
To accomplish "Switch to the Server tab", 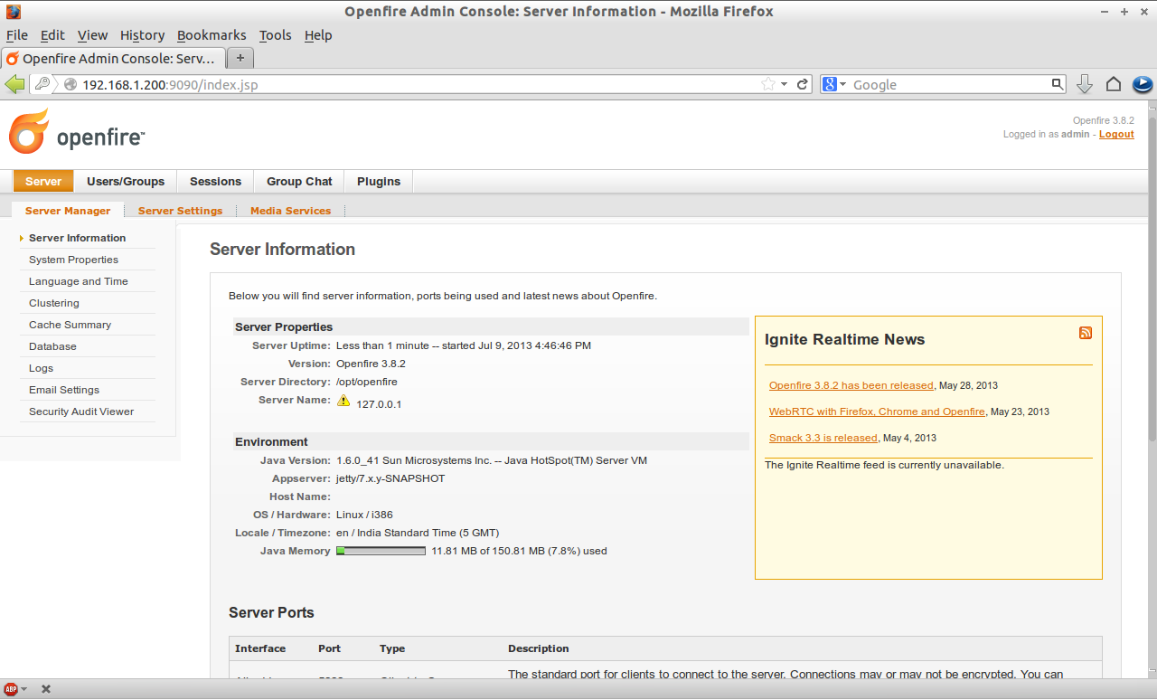I will pyautogui.click(x=43, y=181).
